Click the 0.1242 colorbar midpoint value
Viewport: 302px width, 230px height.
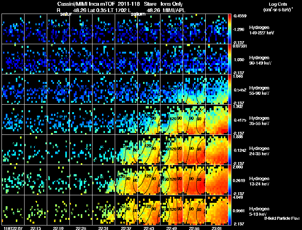pos(240,150)
